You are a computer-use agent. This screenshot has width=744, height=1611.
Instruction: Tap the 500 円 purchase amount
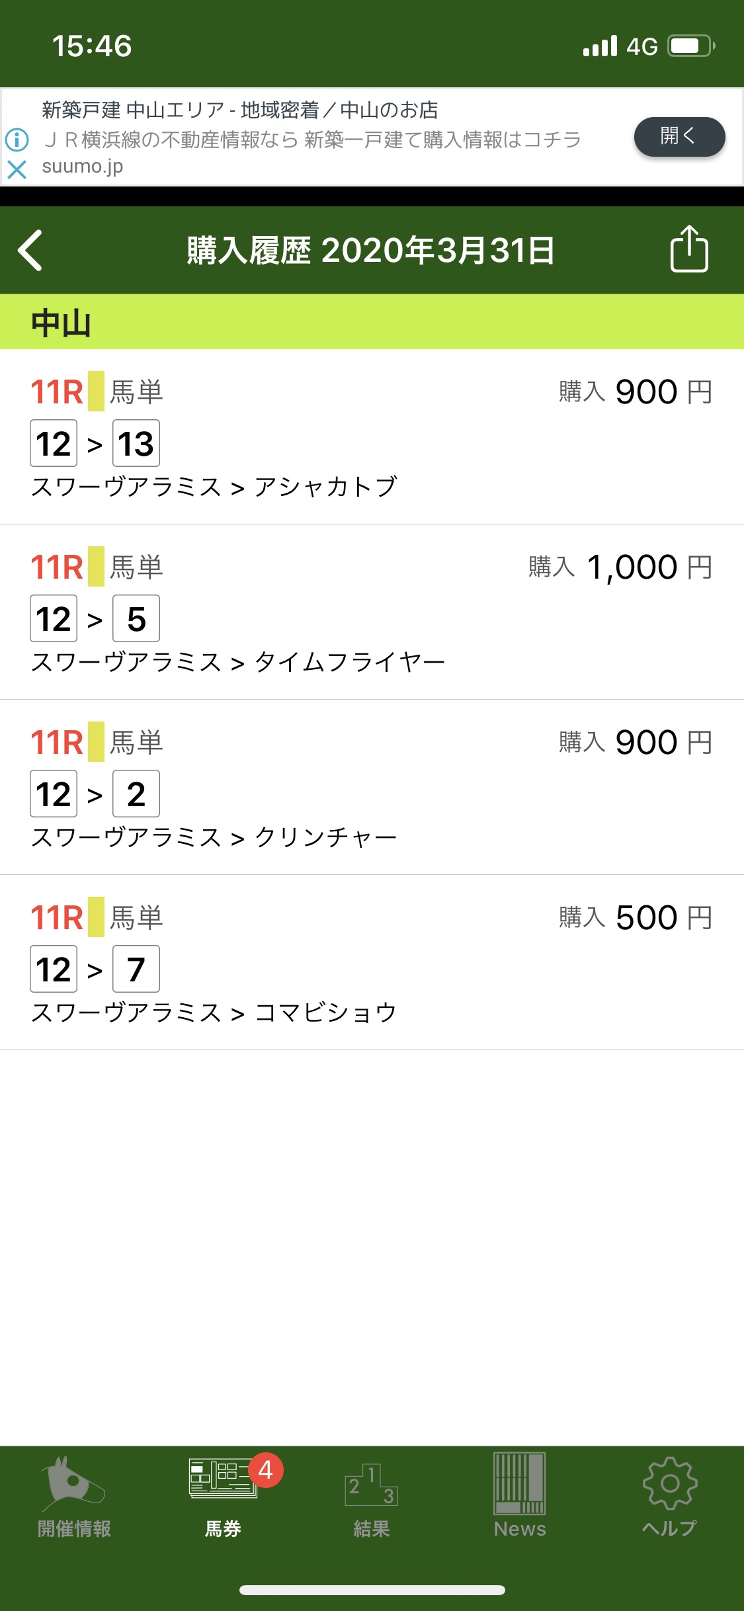coord(646,918)
